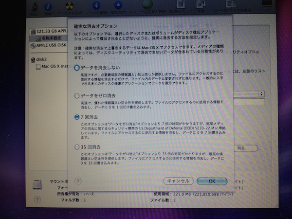The width and height of the screenshot is (292, 219).
Task: Click the Resize Image (イメージのサイズを変更) icon
Action: (231, 4)
